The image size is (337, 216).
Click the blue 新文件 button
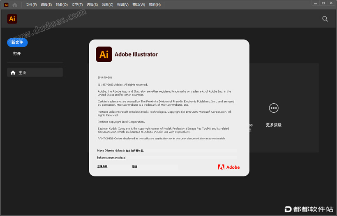point(17,42)
